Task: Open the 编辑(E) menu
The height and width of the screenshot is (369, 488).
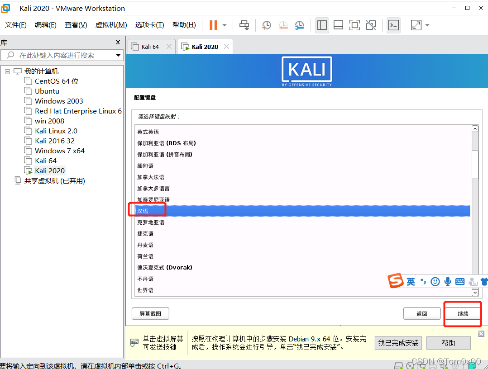Action: pos(45,25)
